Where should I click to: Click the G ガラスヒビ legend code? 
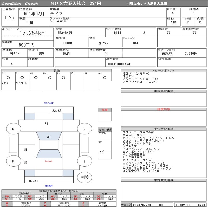click(x=45, y=205)
